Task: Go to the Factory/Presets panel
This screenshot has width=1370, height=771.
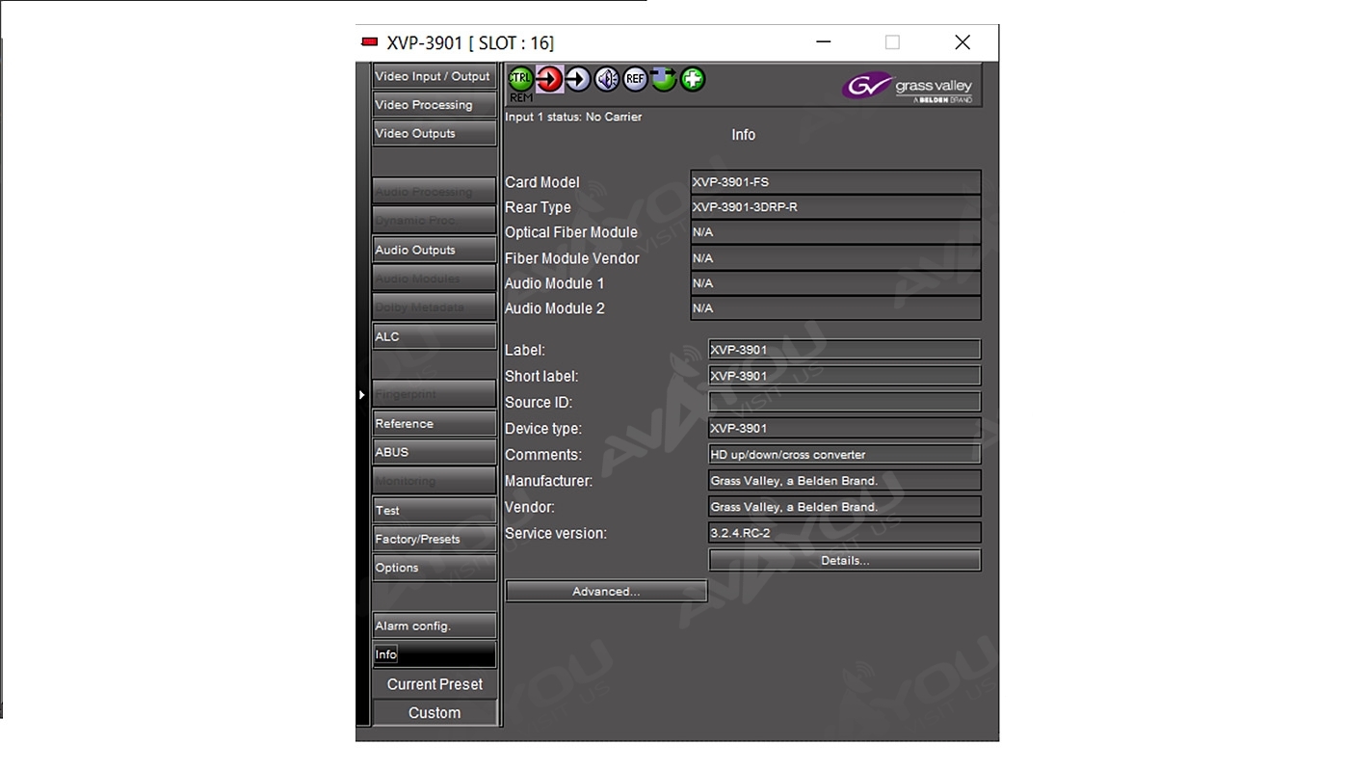Action: tap(434, 539)
